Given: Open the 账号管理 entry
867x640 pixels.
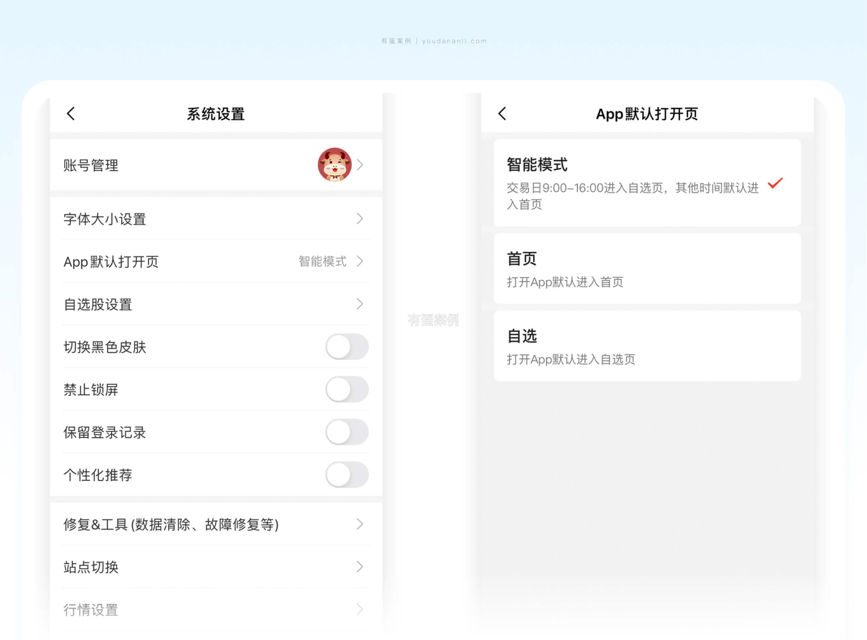Looking at the screenshot, I should pyautogui.click(x=91, y=165).
